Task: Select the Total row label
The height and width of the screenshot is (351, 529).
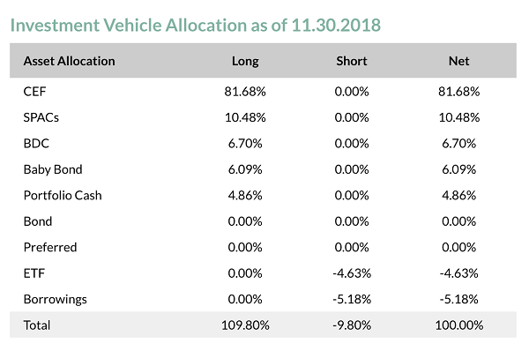Action: click(x=37, y=325)
